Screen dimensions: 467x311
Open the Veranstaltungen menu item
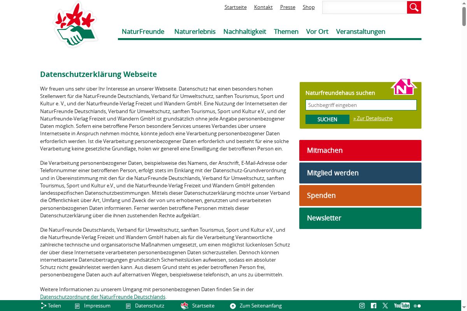pyautogui.click(x=361, y=31)
